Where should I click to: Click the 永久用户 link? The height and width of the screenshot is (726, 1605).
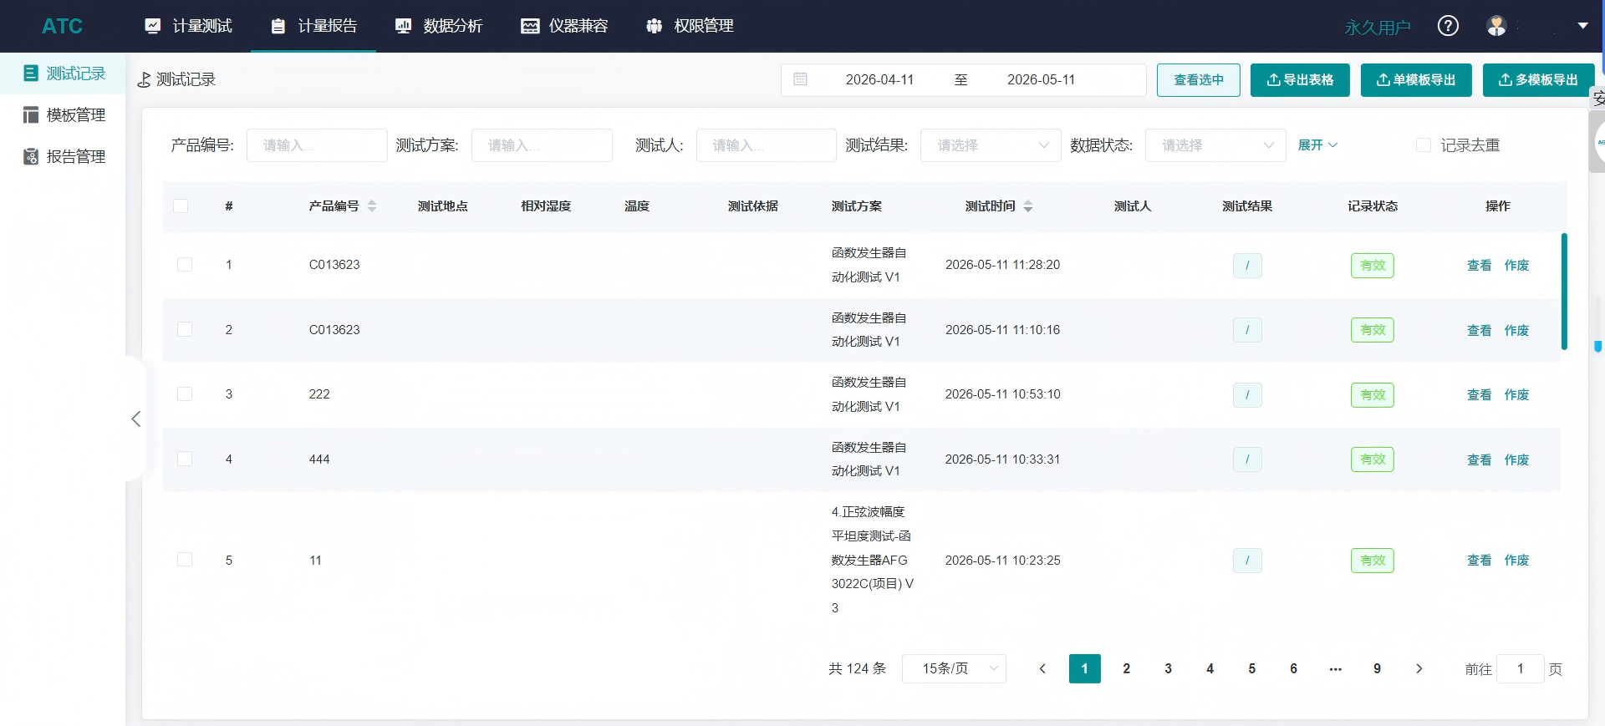[1377, 27]
